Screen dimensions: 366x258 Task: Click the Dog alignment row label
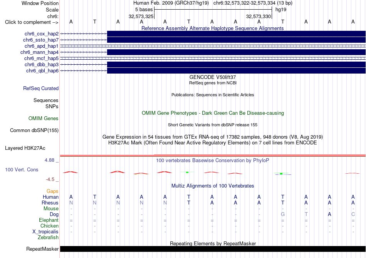point(54,214)
